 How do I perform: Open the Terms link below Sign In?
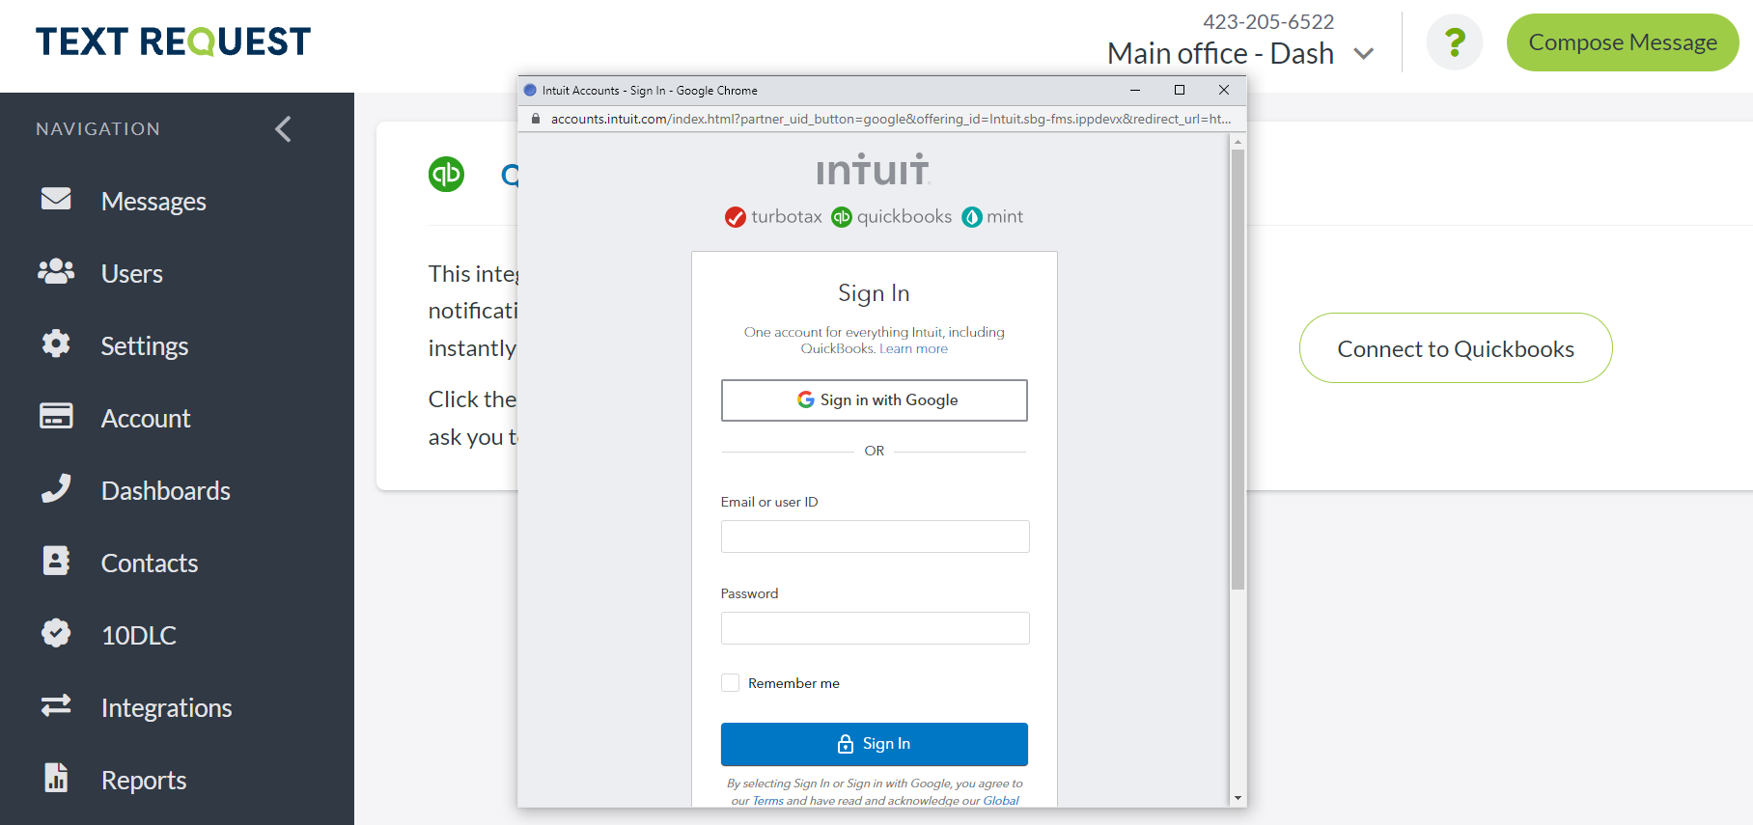coord(768,801)
